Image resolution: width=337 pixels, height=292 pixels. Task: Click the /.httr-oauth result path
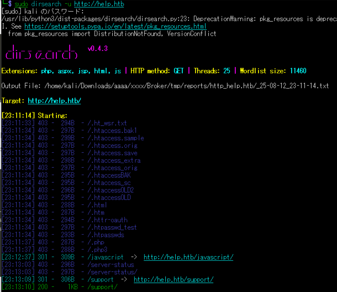[x=107, y=220]
